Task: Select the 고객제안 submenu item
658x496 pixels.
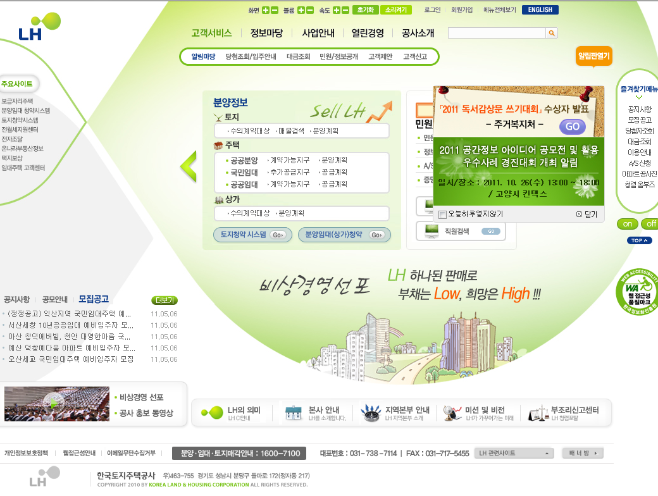Action: (380, 57)
